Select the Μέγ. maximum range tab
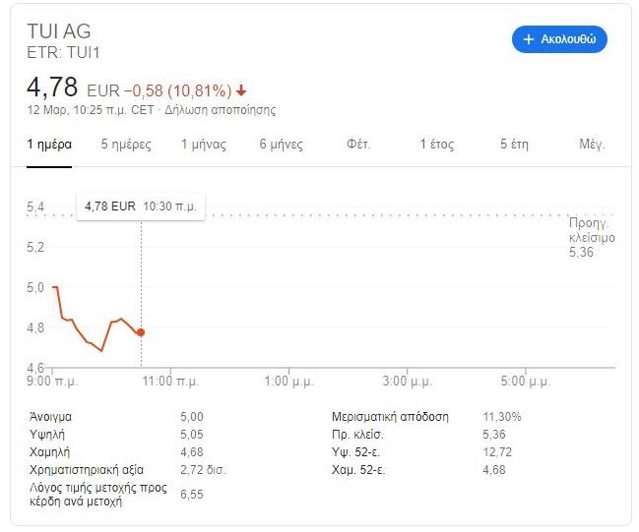639x532 pixels. pyautogui.click(x=592, y=145)
